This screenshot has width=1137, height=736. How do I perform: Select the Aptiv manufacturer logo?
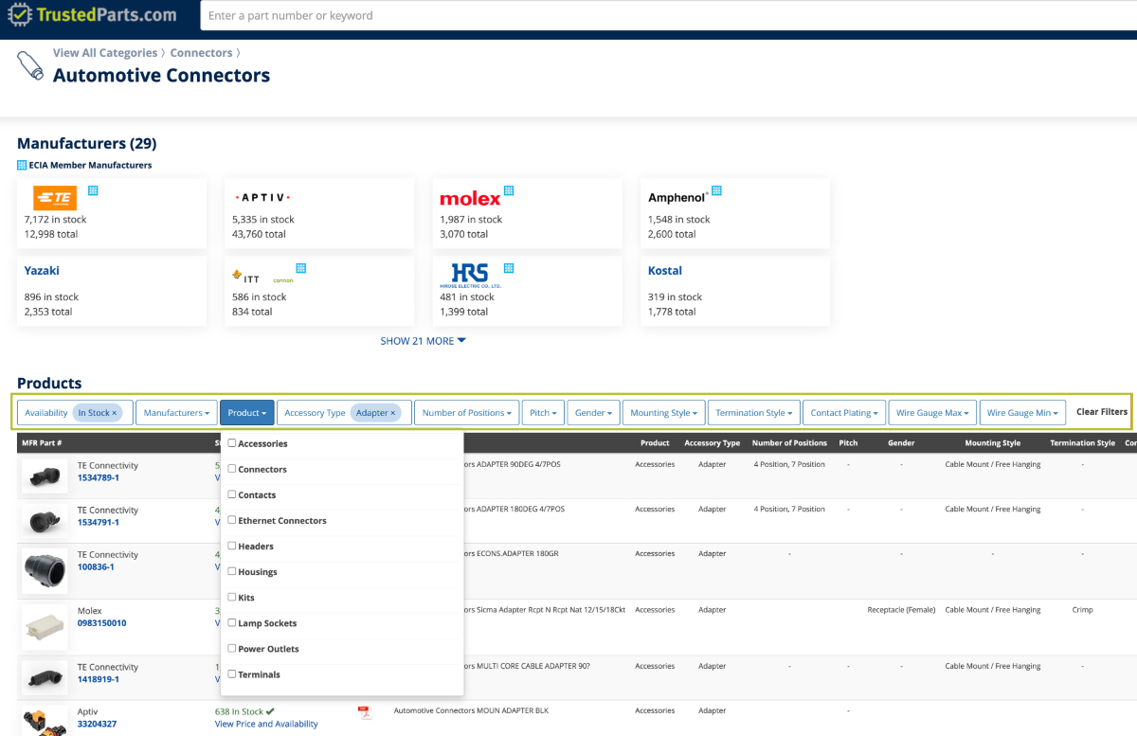pos(262,198)
